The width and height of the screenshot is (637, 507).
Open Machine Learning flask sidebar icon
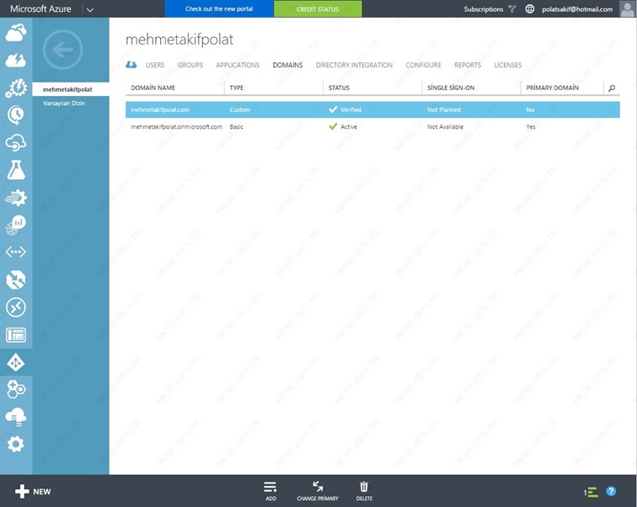pos(16,169)
